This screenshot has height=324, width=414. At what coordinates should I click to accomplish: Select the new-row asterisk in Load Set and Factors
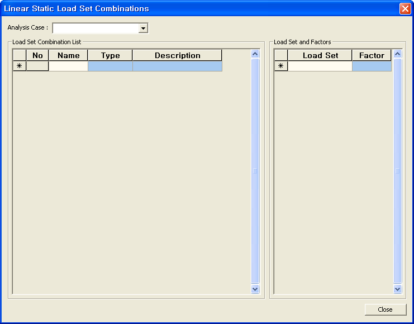tap(281, 66)
